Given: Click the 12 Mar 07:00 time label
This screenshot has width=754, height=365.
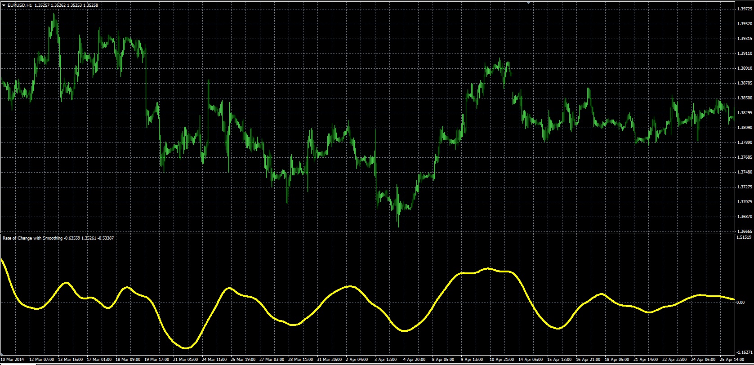Looking at the screenshot, I should coord(42,360).
